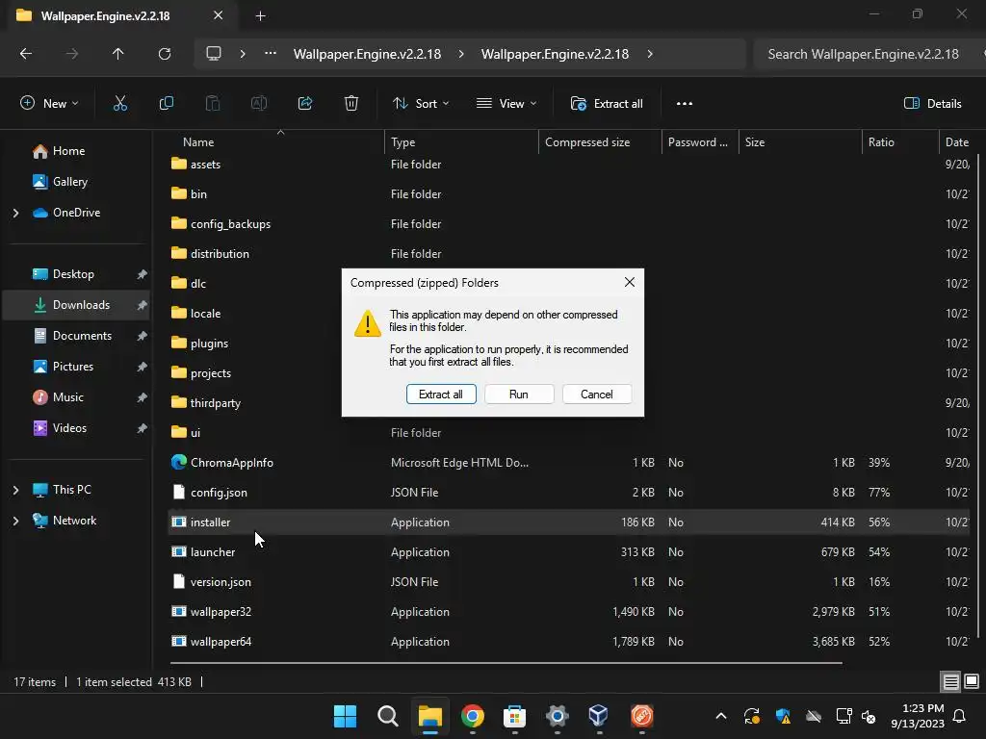Open VirtualBox cube icon on taskbar
This screenshot has height=739, width=986.
(599, 716)
